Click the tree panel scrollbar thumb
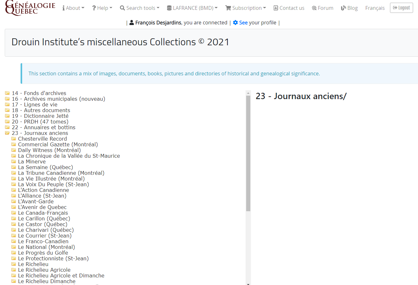The width and height of the screenshot is (418, 285). (248, 153)
